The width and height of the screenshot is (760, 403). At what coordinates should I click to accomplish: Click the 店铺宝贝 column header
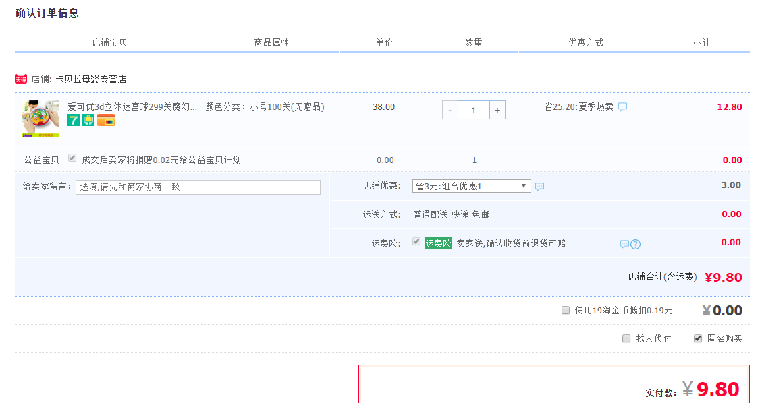coord(109,42)
